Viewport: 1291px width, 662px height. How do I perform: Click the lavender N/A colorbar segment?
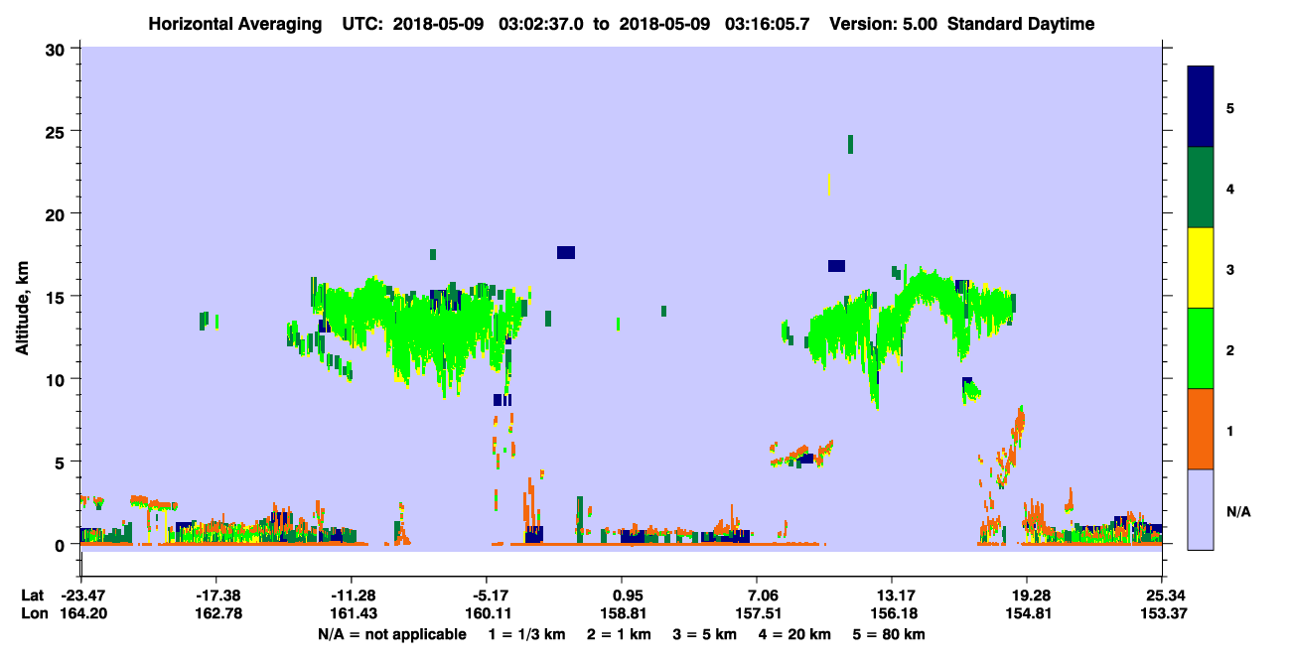tap(1201, 509)
